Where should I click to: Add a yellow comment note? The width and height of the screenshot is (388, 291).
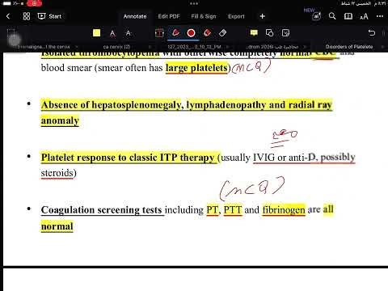(x=254, y=33)
